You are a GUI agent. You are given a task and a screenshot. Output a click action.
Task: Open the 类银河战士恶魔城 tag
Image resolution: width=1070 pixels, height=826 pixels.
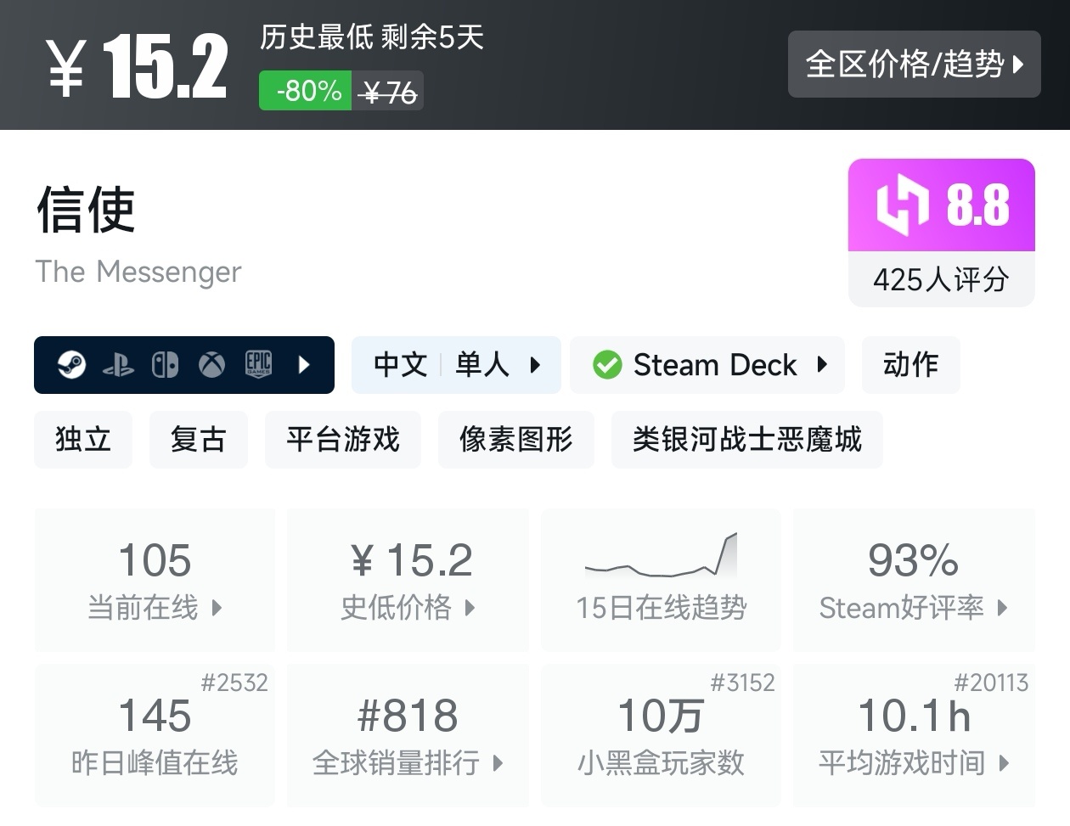point(746,440)
